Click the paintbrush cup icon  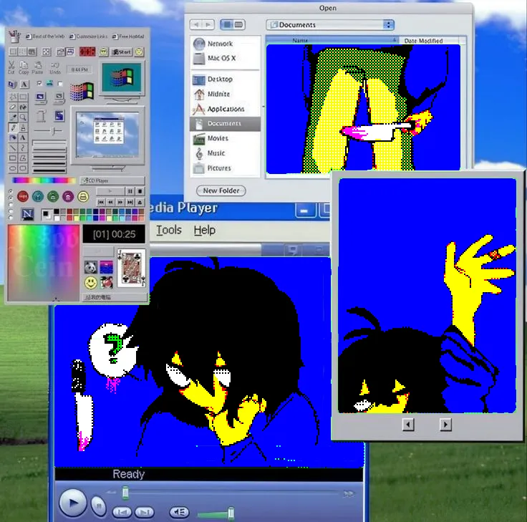[x=14, y=37]
